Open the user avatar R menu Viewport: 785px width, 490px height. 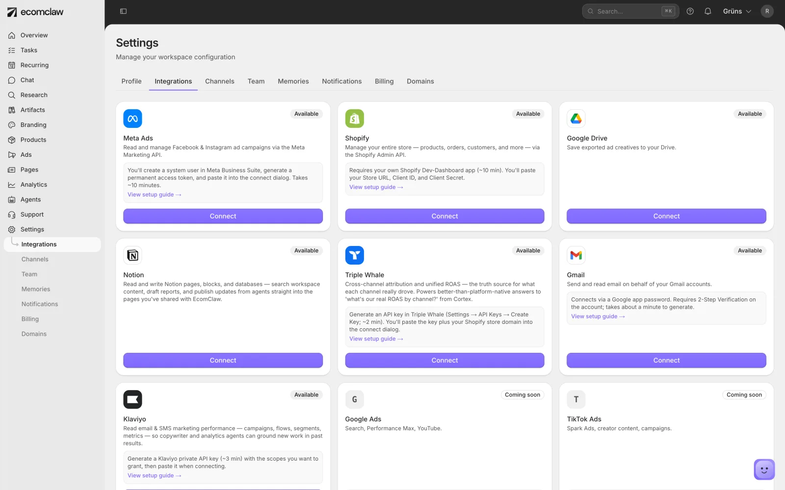[767, 11]
